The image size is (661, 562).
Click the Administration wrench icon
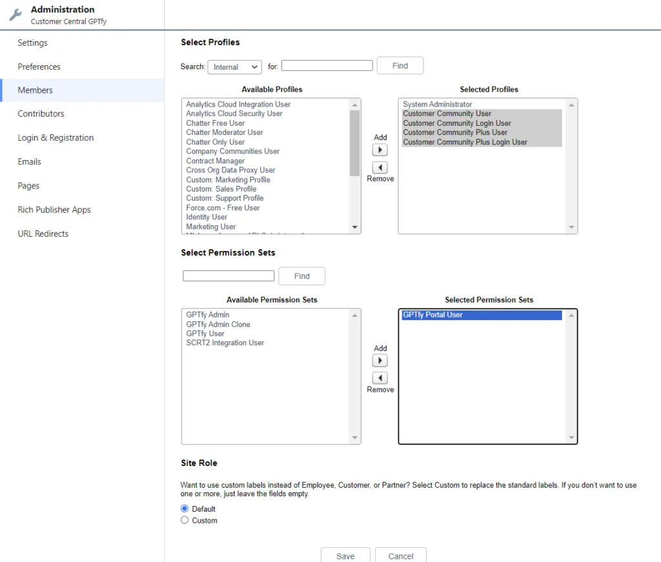[15, 15]
